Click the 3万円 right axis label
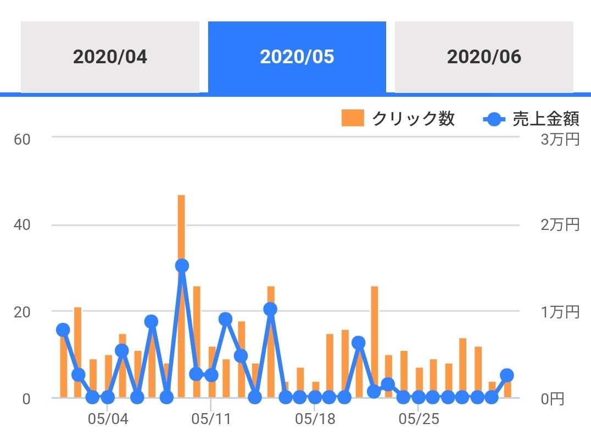 [560, 139]
